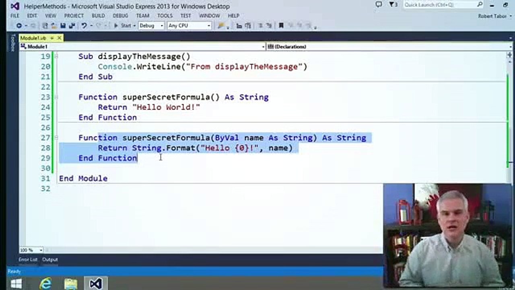The height and width of the screenshot is (290, 515).
Task: Click the Quick Launch magnifier icon
Action: pos(480,5)
